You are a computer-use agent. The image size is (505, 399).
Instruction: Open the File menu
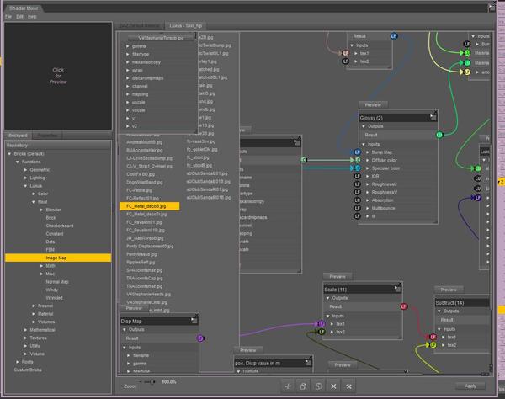coord(8,17)
